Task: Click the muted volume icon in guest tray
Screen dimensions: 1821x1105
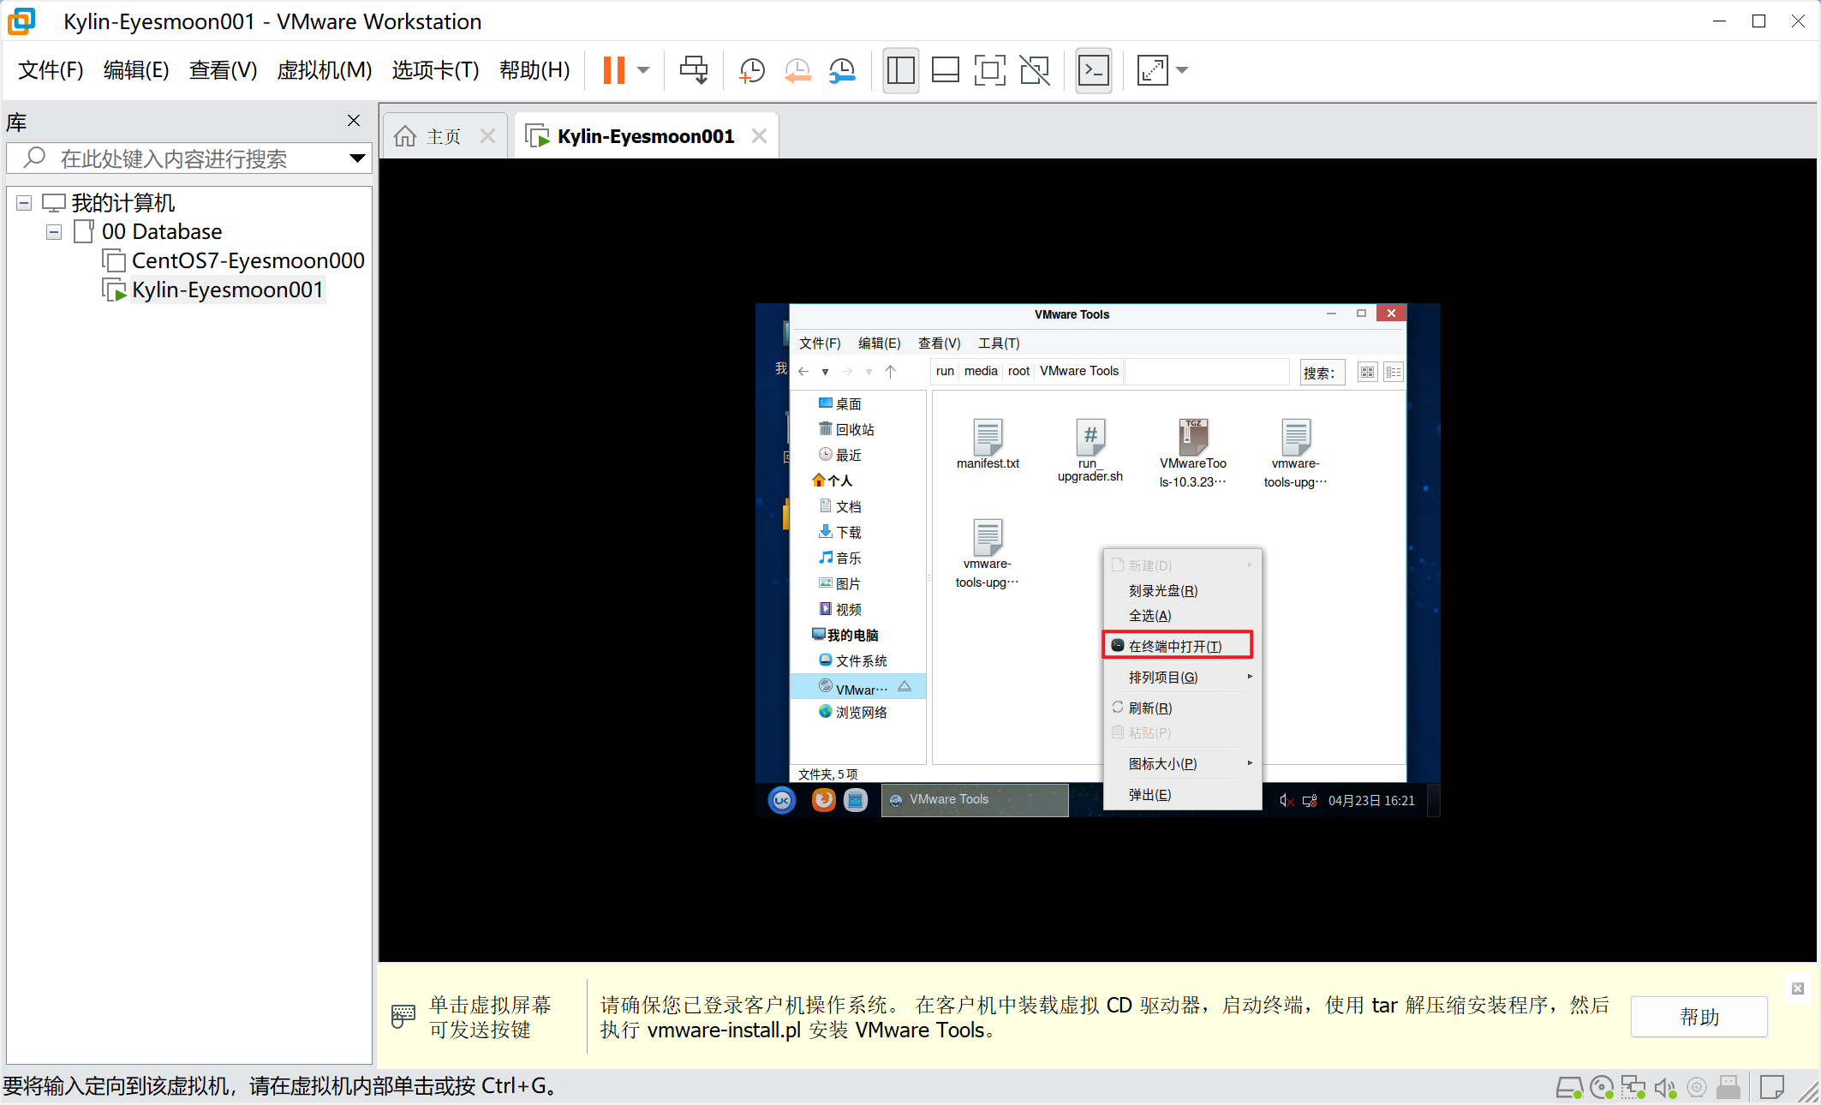Action: [1286, 801]
